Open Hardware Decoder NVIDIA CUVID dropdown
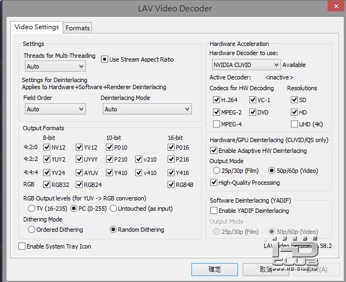Screen dimensions: 346x282 point(247,65)
